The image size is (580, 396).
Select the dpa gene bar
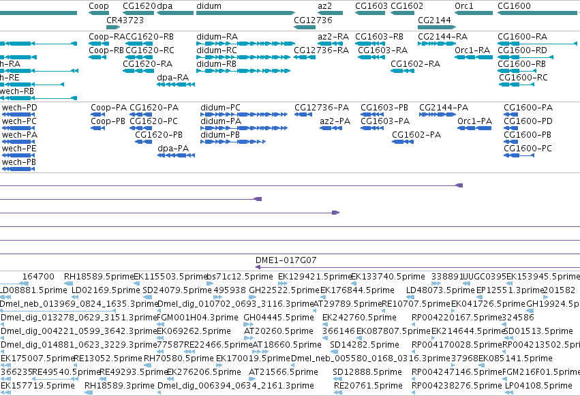175,13
